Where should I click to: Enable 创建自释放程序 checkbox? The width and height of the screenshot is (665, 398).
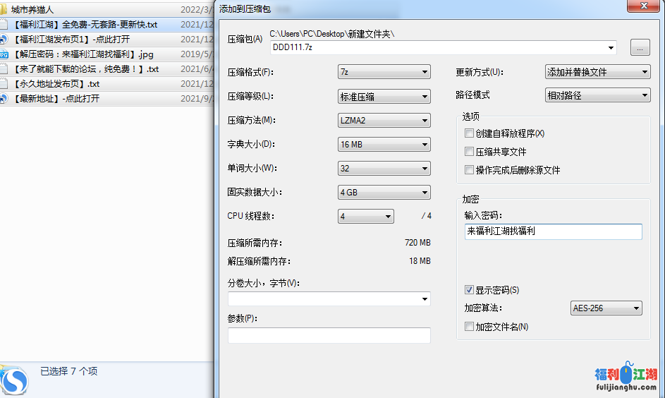point(469,133)
